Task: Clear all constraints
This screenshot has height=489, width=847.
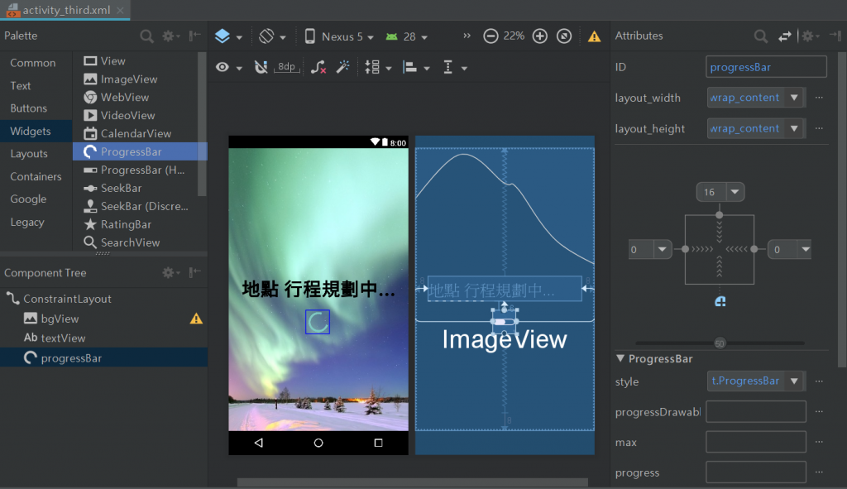Action: click(318, 67)
